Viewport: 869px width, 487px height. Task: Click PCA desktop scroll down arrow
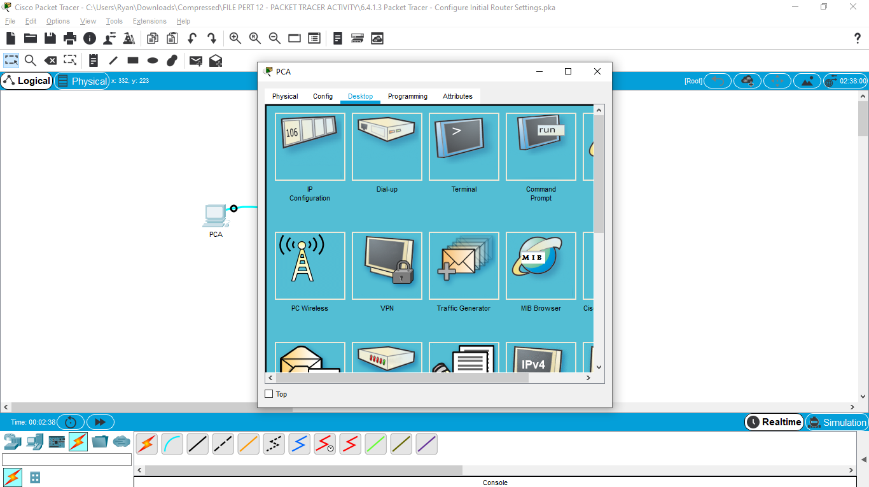tap(599, 367)
